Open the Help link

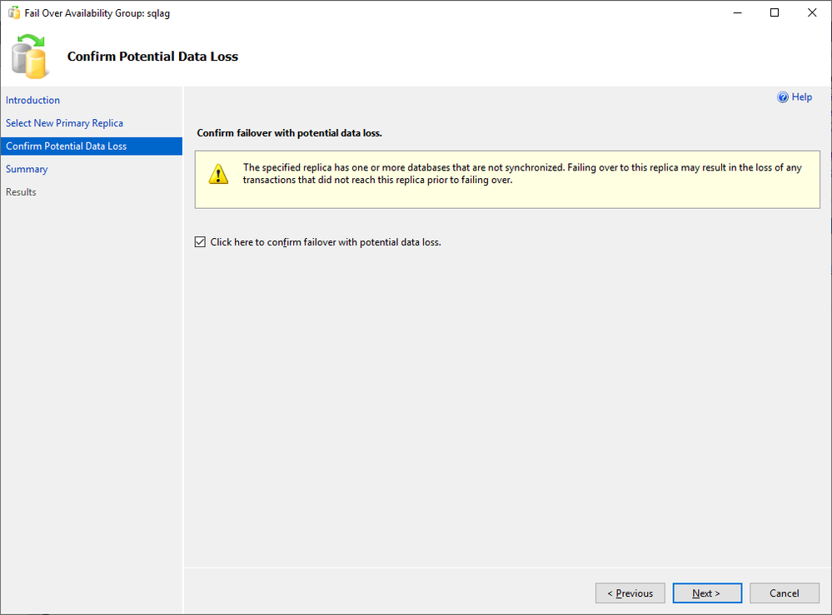pos(801,97)
